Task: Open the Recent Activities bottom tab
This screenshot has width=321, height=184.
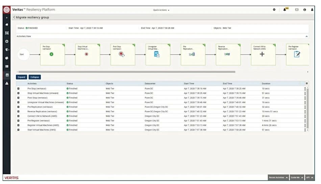Action: pos(278,177)
